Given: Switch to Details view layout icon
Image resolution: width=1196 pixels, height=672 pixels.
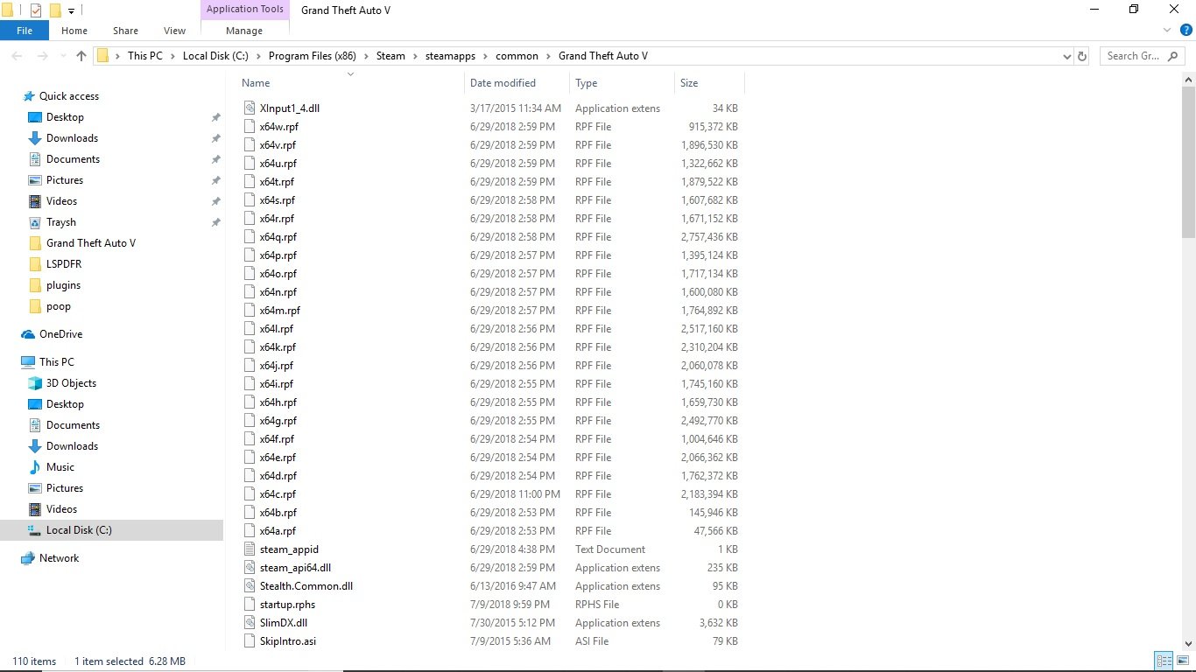Looking at the screenshot, I should click(x=1164, y=661).
